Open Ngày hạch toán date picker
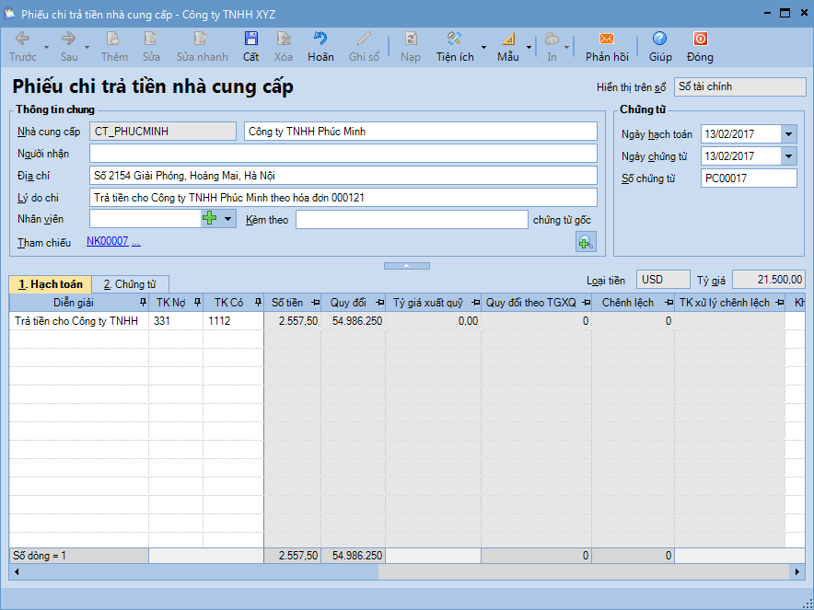This screenshot has width=814, height=610. coord(788,133)
